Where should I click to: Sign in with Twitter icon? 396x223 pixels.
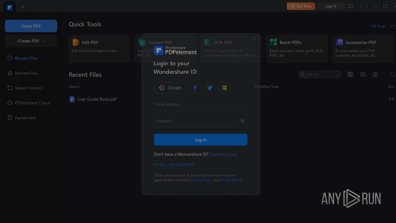coord(210,88)
